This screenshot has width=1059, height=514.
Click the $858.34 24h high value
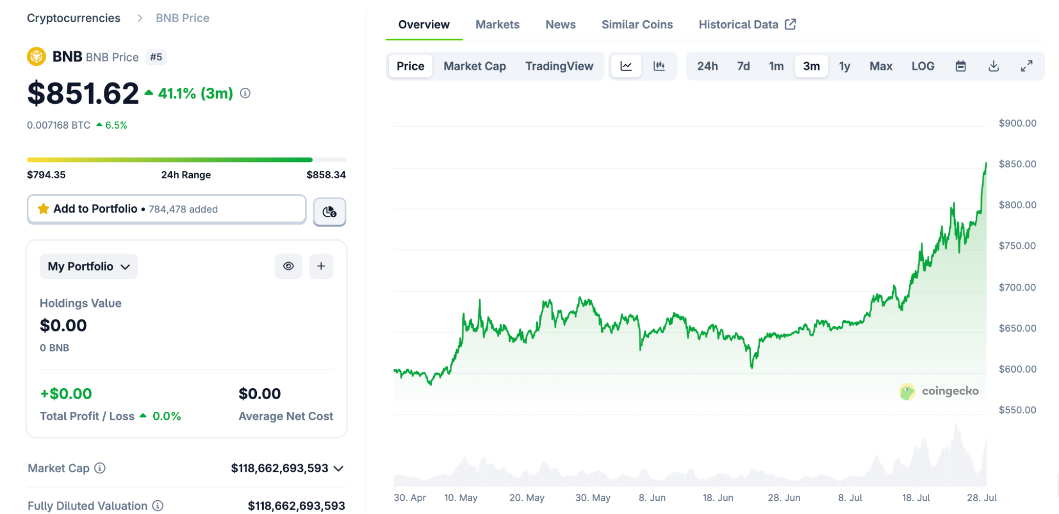pos(326,175)
